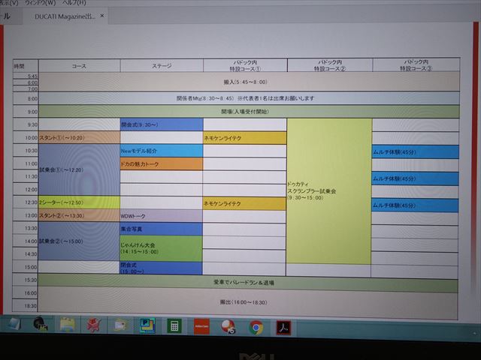481x360 pixels.
Task: Click the 時間 header cell
Action: coord(26,66)
